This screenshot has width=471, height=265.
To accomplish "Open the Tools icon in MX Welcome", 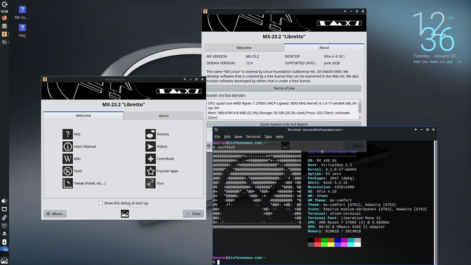I will pyautogui.click(x=68, y=171).
